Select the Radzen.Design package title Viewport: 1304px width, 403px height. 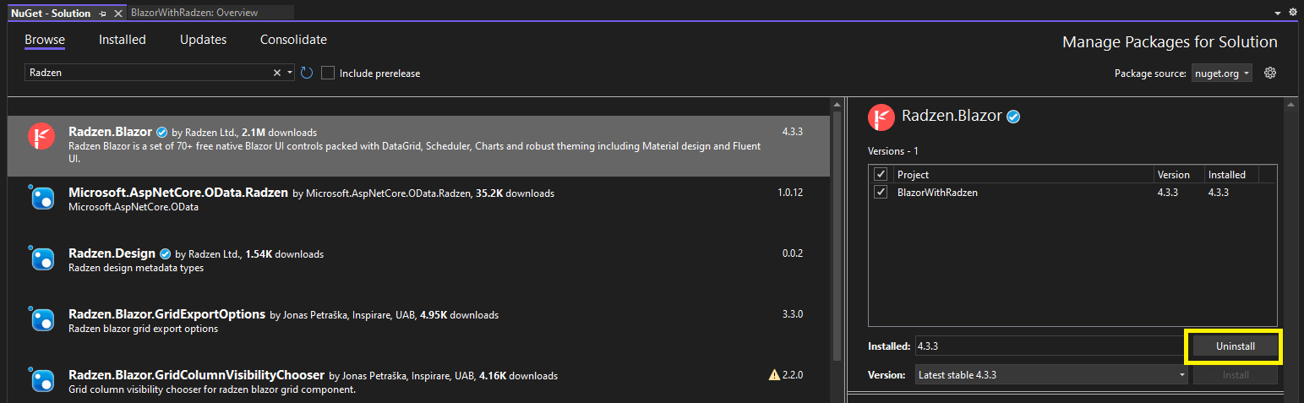pyautogui.click(x=112, y=253)
